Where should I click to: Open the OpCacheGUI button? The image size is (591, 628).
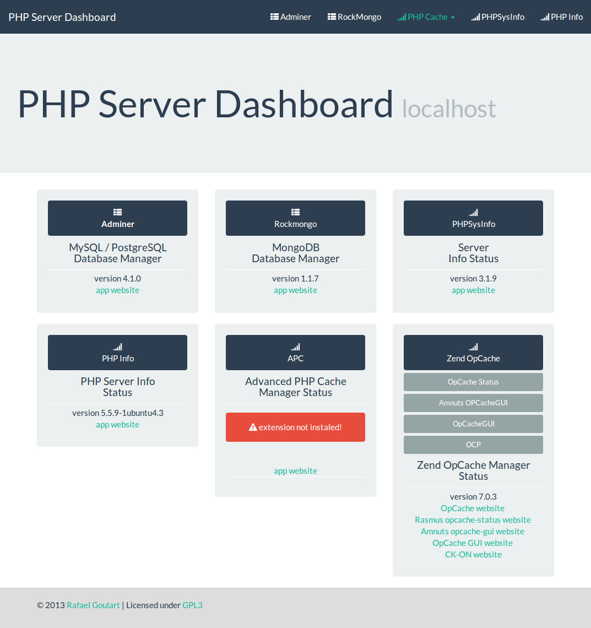[x=473, y=424]
